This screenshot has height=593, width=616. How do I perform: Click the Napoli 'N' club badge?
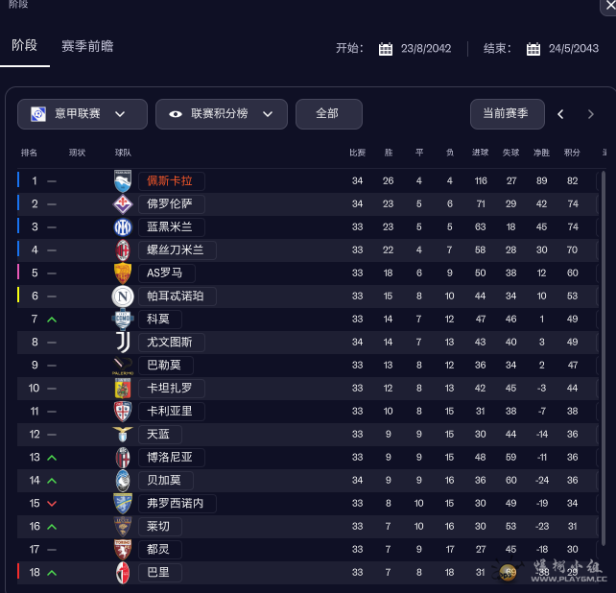(123, 296)
